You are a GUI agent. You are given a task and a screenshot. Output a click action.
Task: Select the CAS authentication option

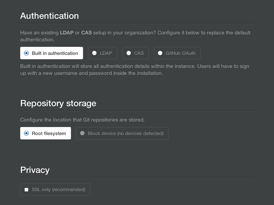(136, 53)
